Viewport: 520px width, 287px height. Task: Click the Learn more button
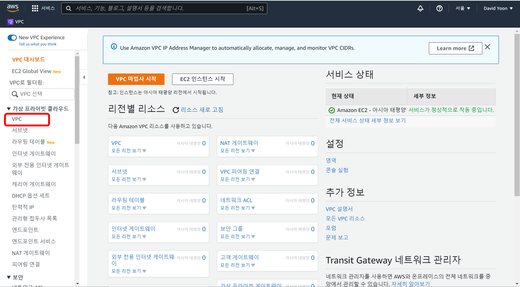tap(455, 48)
